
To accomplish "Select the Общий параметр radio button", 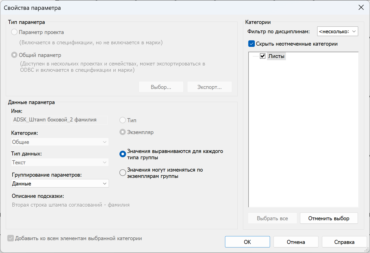I will point(14,55).
